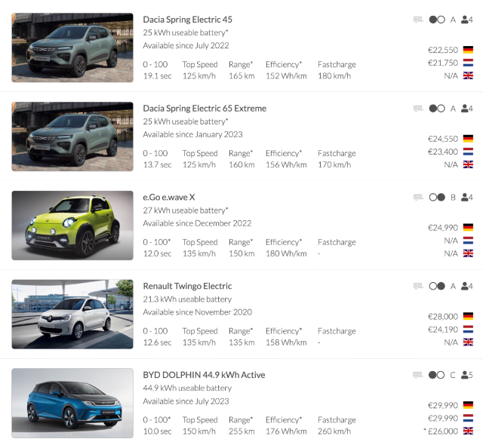
Task: Click Dutch flag beside €21,750
Action: tap(468, 63)
